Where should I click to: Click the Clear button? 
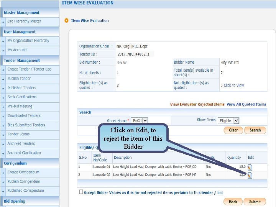pyautogui.click(x=233, y=130)
